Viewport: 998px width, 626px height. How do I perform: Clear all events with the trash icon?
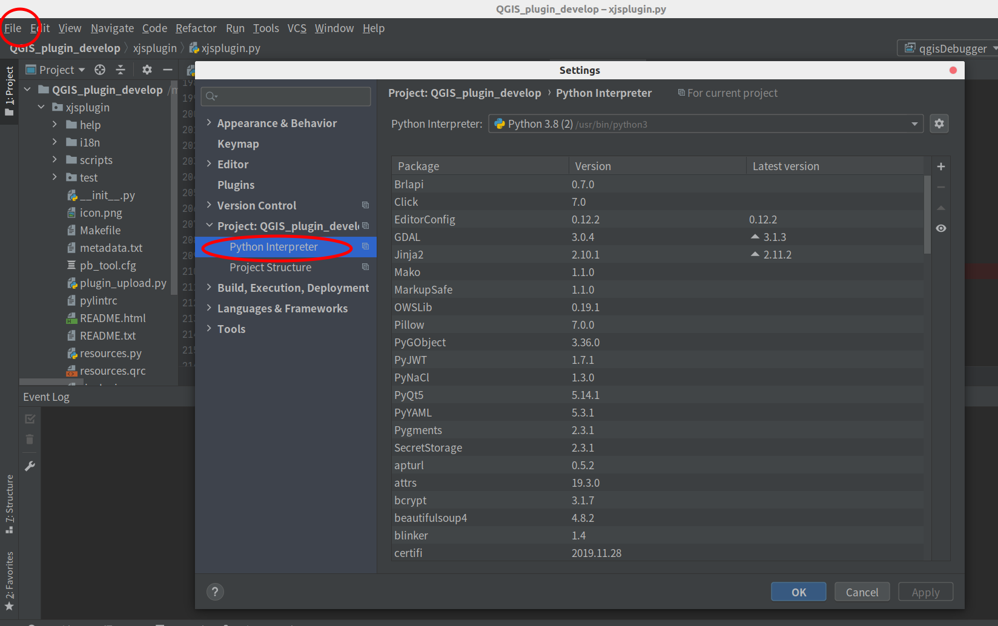click(x=29, y=440)
